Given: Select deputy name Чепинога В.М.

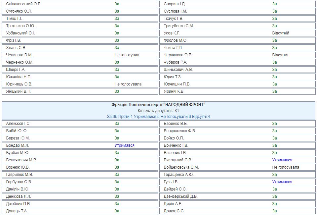Looking at the screenshot, I should 19,55.
